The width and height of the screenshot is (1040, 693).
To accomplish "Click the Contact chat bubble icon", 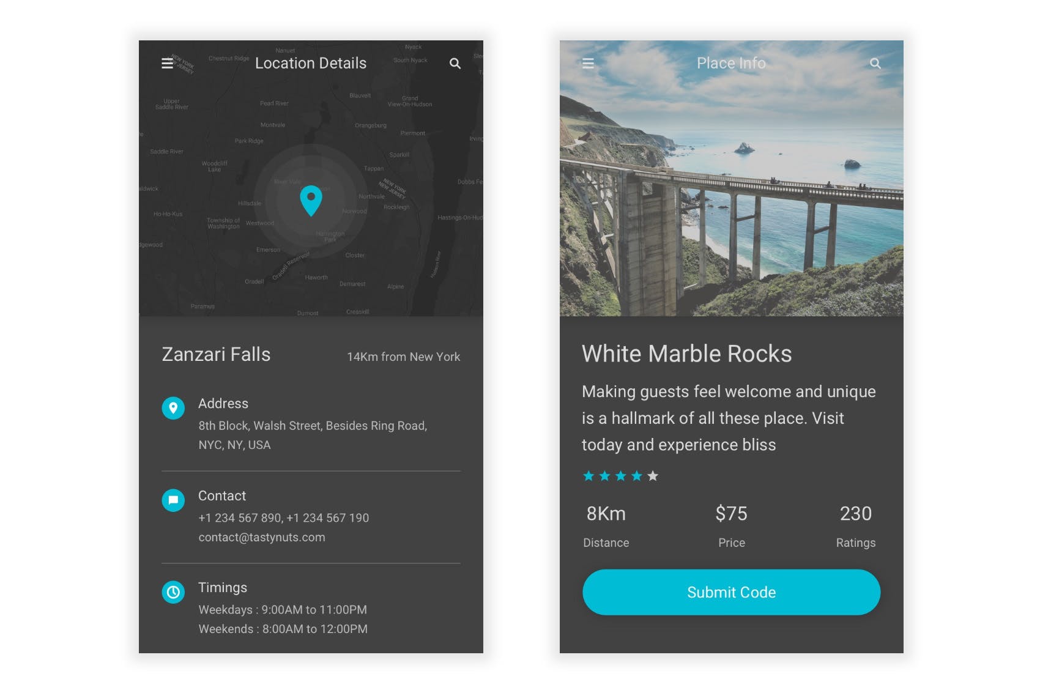I will [x=173, y=500].
